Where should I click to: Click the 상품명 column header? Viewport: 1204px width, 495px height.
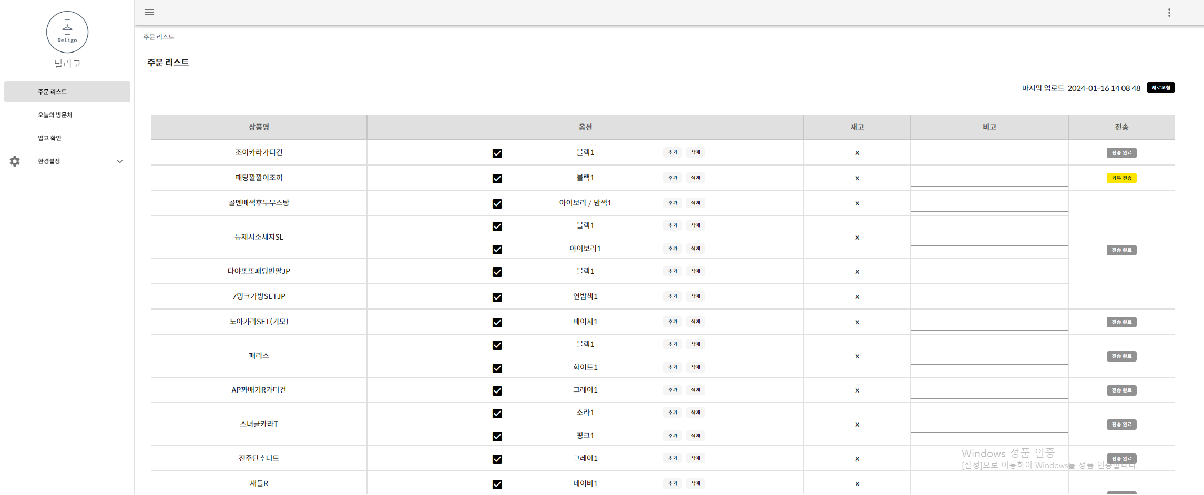pos(259,127)
